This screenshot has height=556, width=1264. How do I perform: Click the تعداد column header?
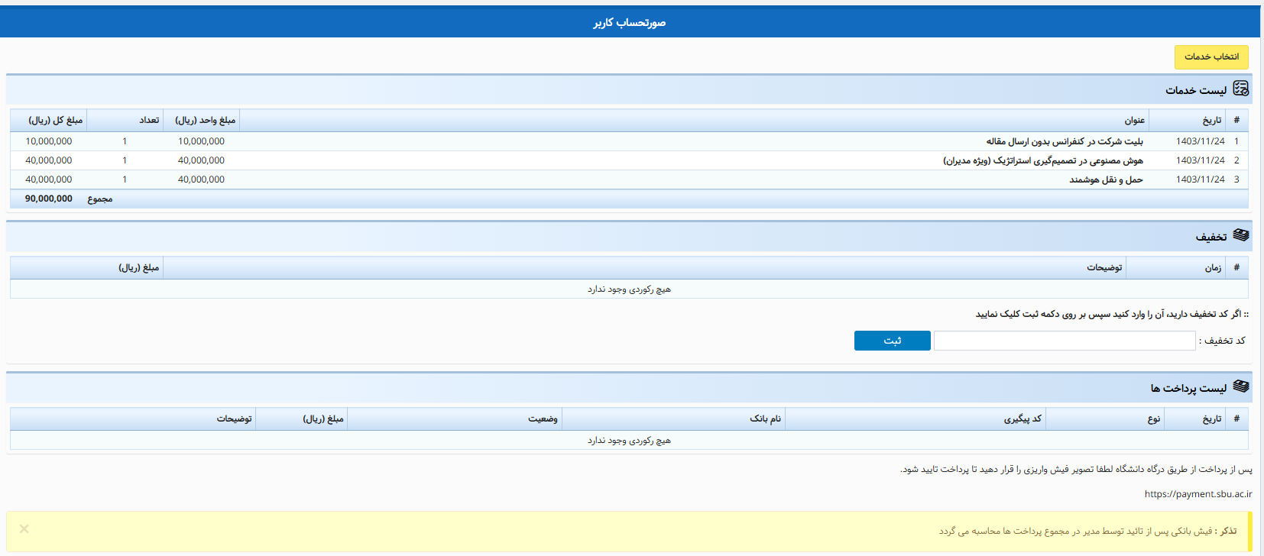(149, 121)
